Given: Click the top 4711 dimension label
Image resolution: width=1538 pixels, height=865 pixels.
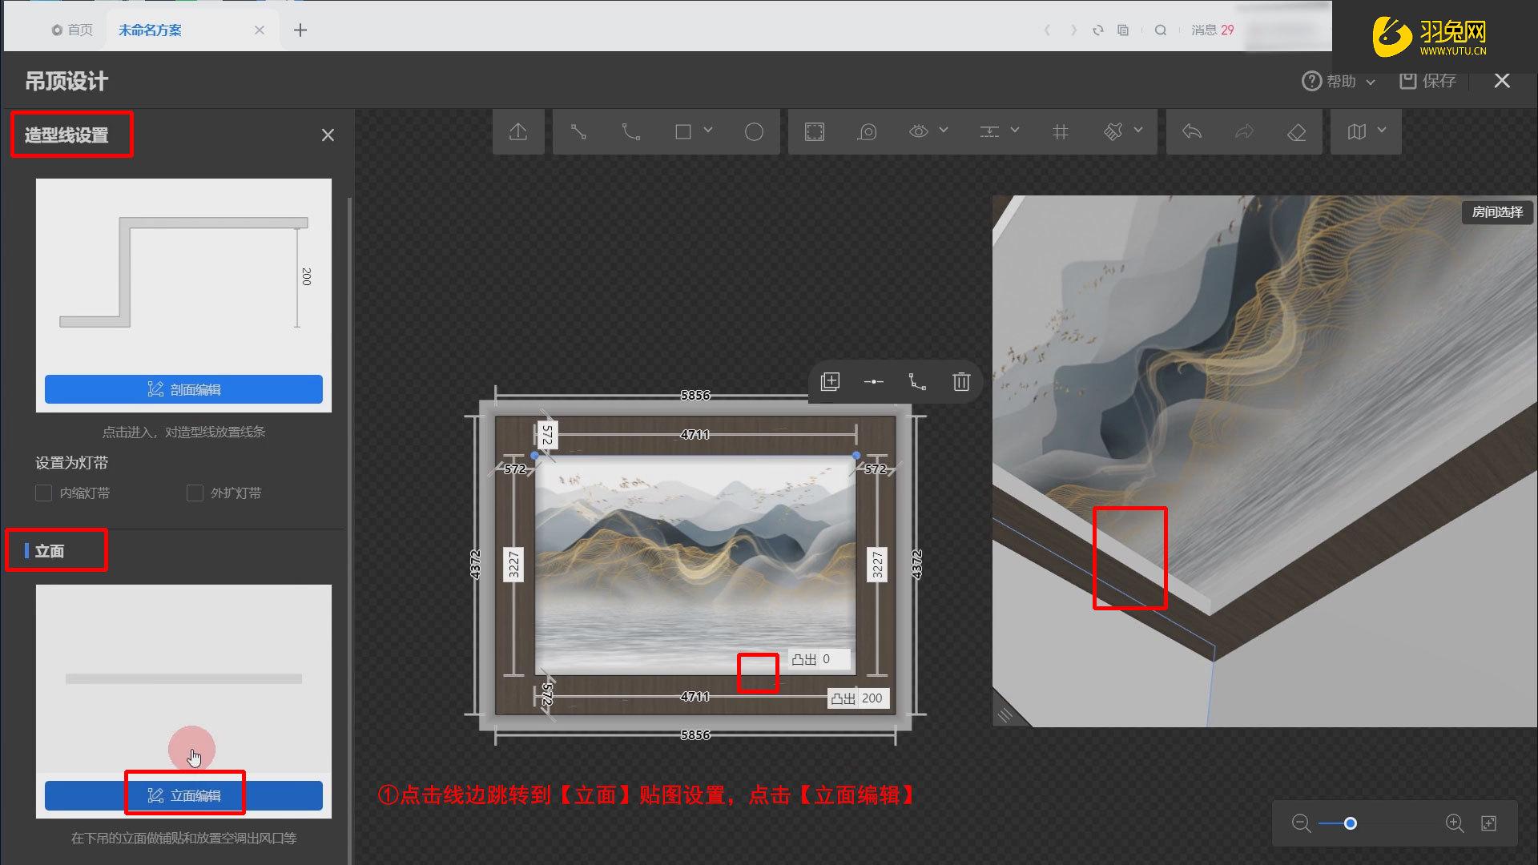Looking at the screenshot, I should click(695, 434).
